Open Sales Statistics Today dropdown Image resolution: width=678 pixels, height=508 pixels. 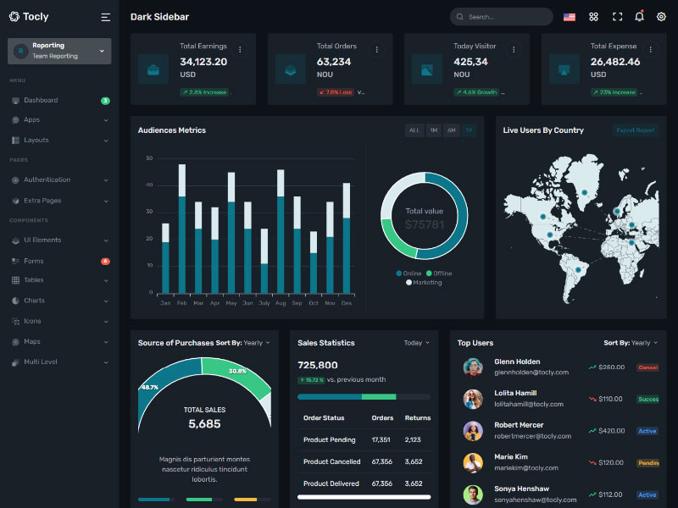click(x=416, y=343)
